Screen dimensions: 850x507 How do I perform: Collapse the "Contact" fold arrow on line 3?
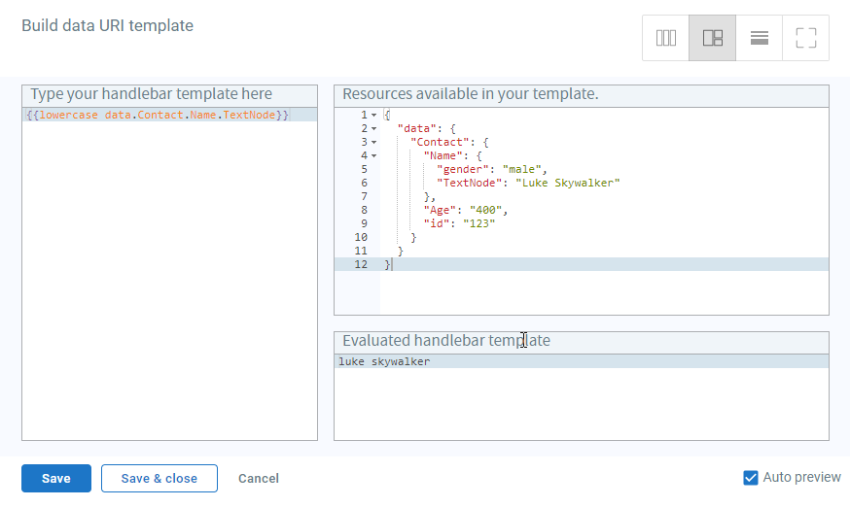[x=374, y=143]
